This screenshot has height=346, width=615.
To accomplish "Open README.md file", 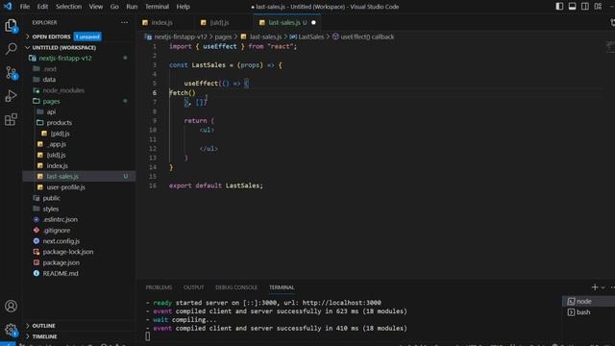I will point(60,273).
